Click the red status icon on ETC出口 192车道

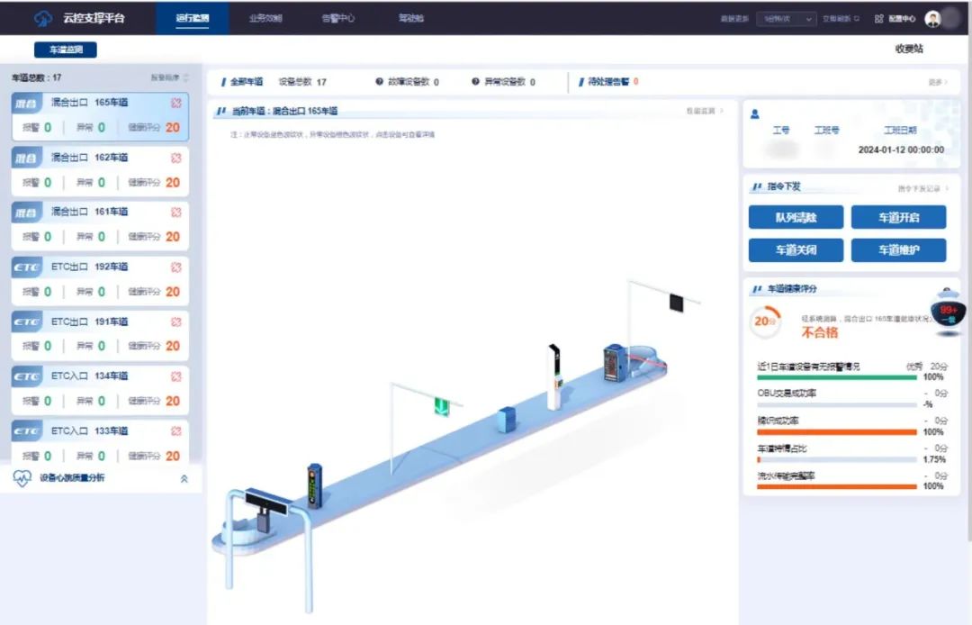click(175, 267)
